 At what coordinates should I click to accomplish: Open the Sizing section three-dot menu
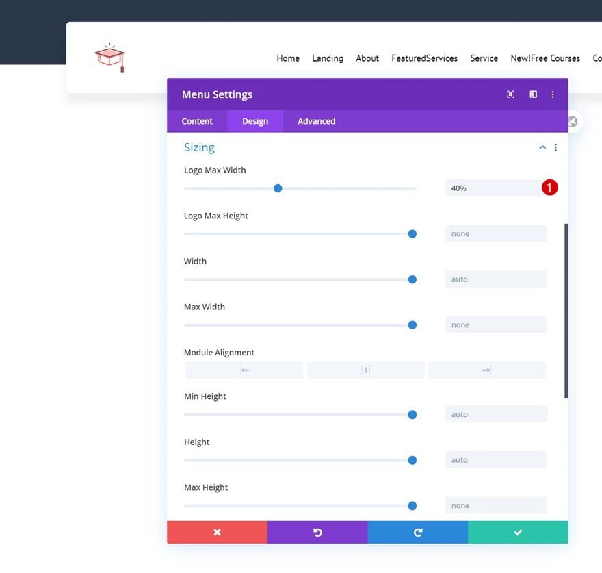pos(555,148)
